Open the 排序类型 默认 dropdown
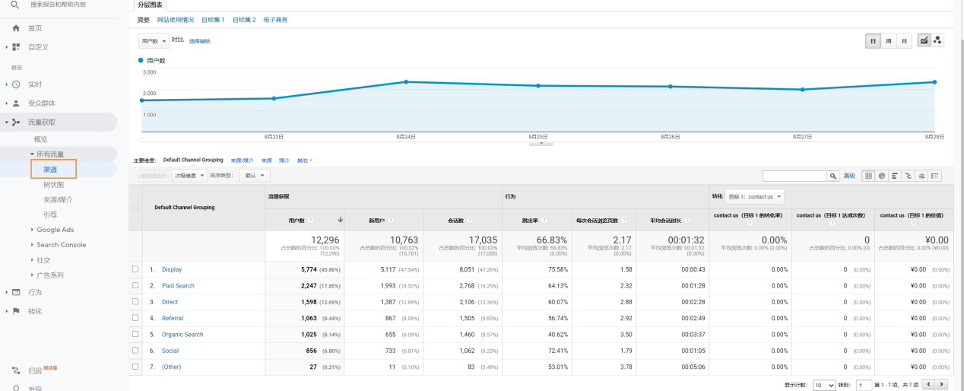Viewport: 964px width, 391px height. tap(254, 176)
